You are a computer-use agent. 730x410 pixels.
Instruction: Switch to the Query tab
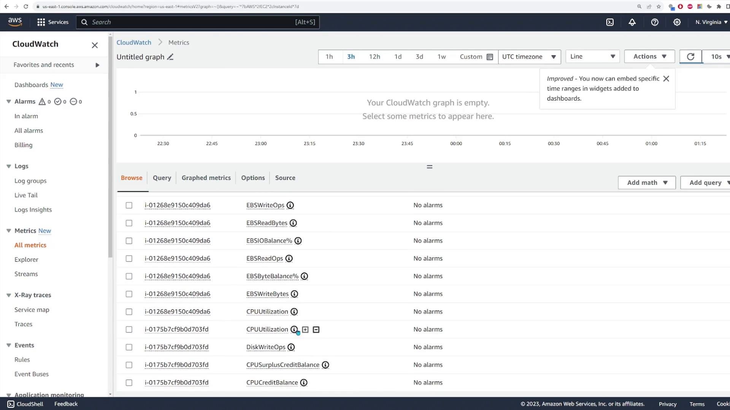162,178
